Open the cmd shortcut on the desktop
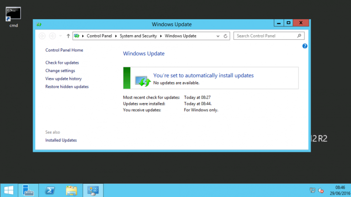The image size is (351, 197). coord(13,17)
